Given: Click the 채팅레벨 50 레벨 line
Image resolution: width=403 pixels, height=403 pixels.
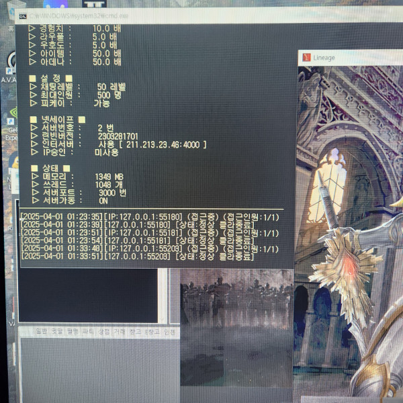Looking at the screenshot, I should tap(77, 87).
